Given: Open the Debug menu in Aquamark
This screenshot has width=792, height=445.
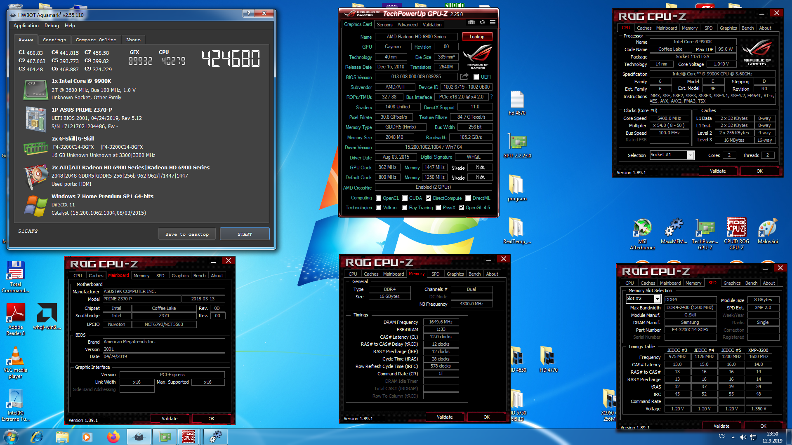Looking at the screenshot, I should pos(52,26).
